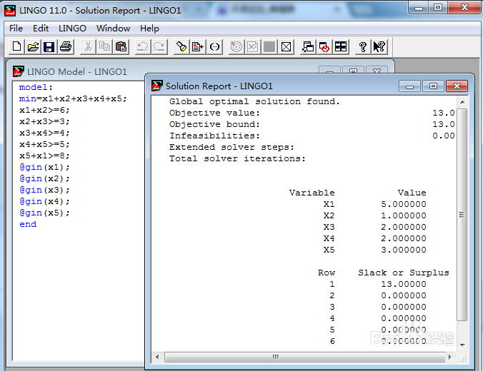Click the horizontal scrollbar thumb in Solution Report
Viewport: 483px width, 371px height.
(x=305, y=357)
